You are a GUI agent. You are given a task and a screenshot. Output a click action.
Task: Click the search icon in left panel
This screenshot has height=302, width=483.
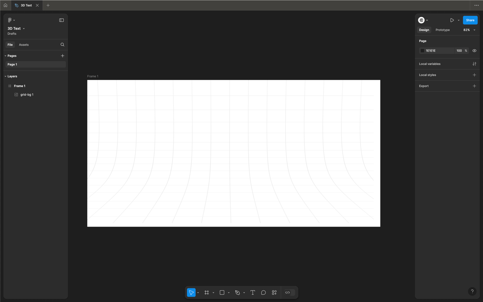pos(62,45)
